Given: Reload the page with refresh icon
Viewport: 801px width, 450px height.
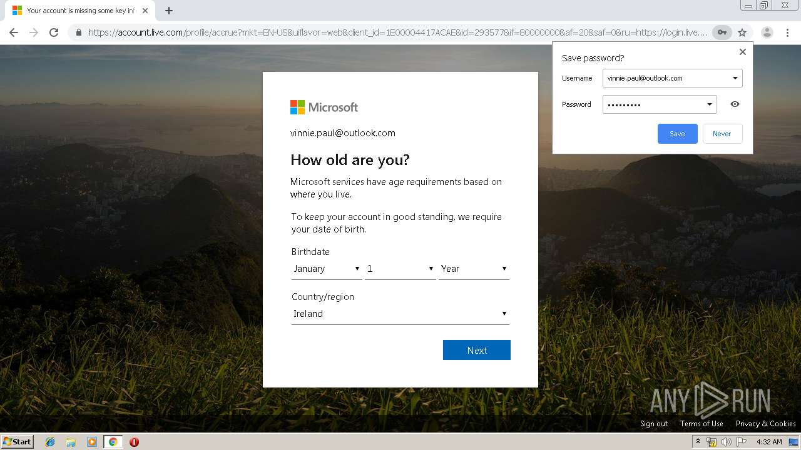Looking at the screenshot, I should (54, 32).
